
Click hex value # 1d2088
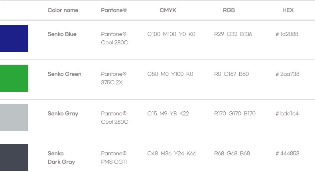click(287, 34)
